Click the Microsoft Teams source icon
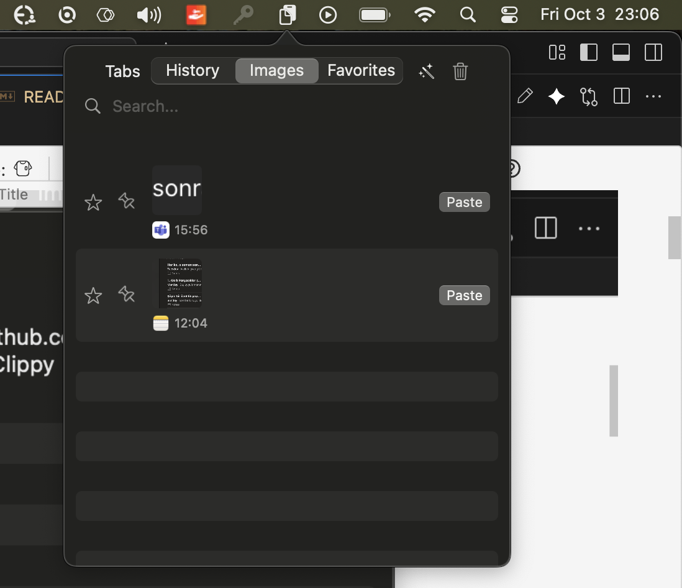Screen dimensions: 682x588 [161, 230]
